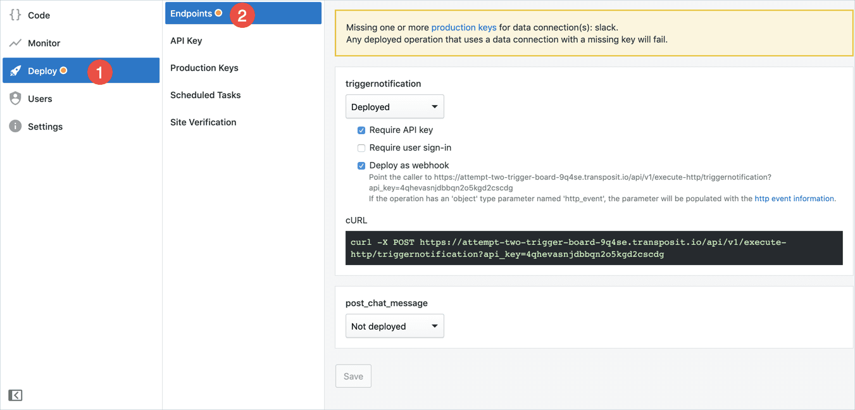This screenshot has height=410, width=855.
Task: Open the API Key section
Action: [186, 40]
